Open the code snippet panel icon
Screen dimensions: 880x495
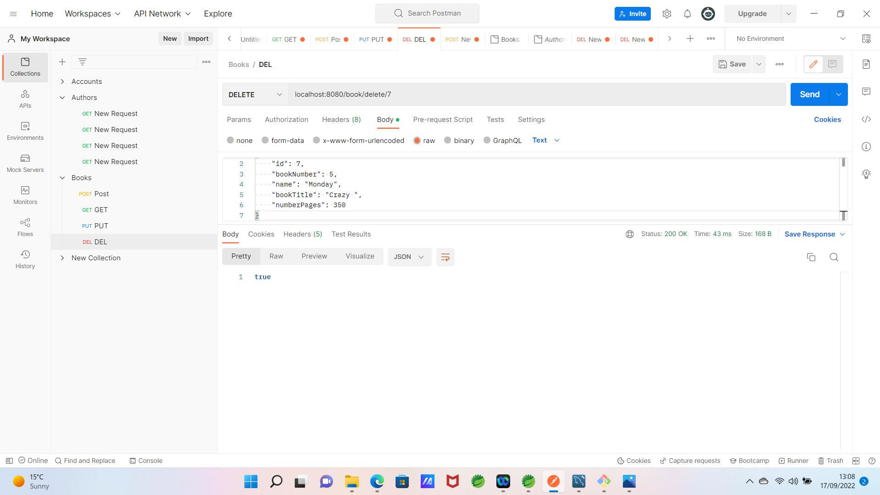click(866, 119)
